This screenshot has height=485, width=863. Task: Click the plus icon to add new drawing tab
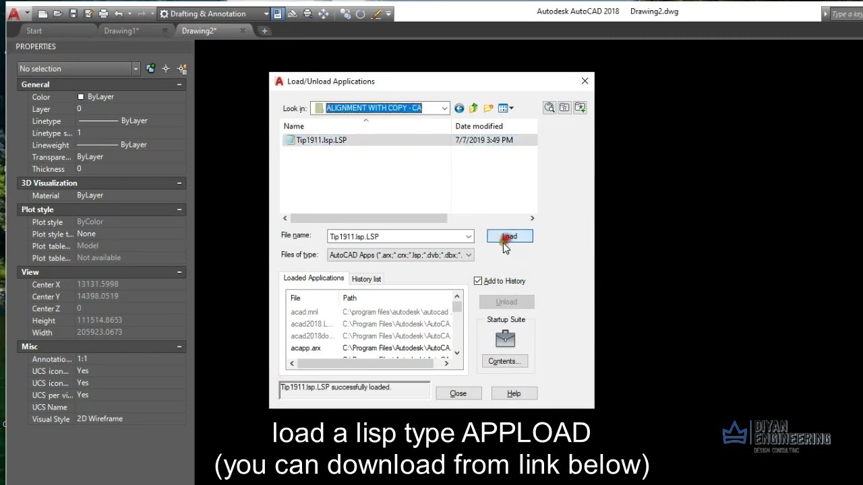tap(264, 30)
